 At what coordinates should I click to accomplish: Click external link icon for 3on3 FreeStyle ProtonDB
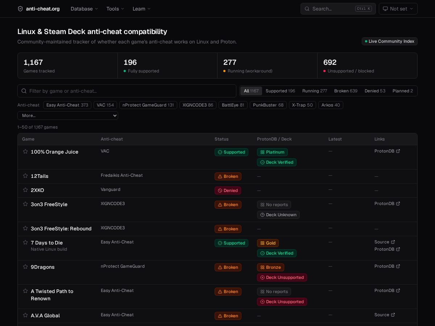point(398,204)
